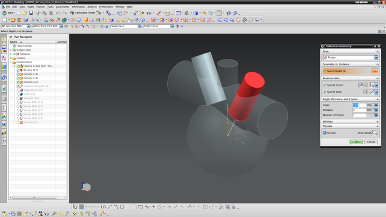
Task: Open the vector constructor dialog icon
Action: click(366, 85)
